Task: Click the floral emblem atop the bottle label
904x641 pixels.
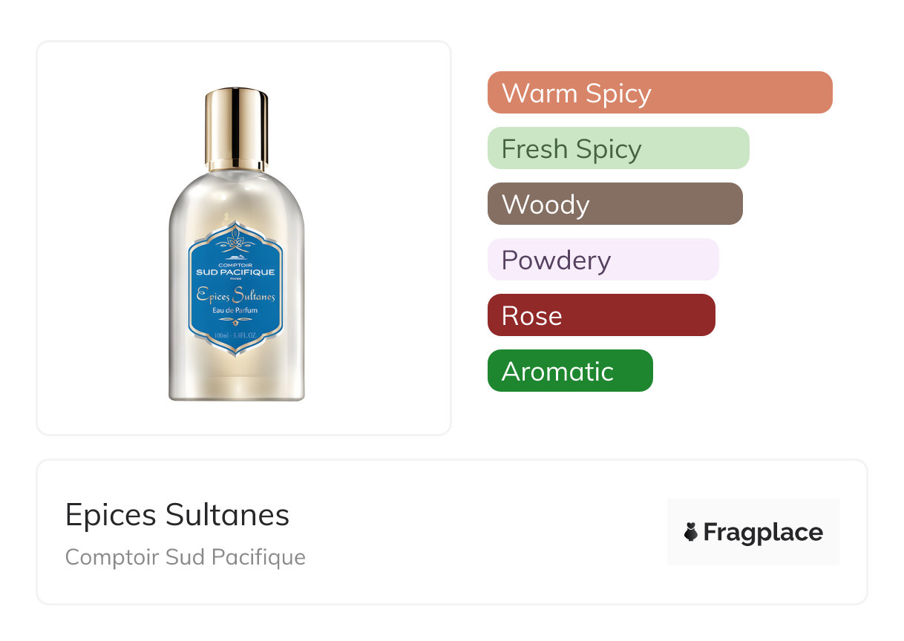Action: click(x=235, y=241)
